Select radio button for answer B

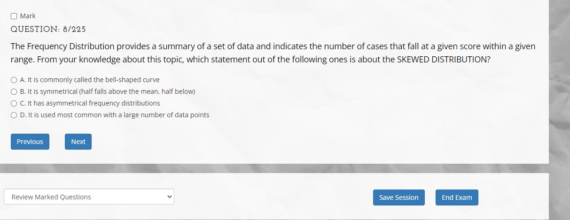(15, 91)
